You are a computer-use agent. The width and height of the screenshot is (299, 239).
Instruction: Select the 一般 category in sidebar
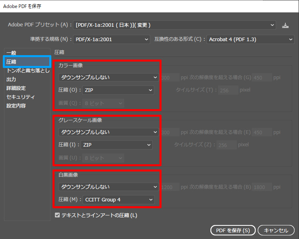[x=12, y=53]
